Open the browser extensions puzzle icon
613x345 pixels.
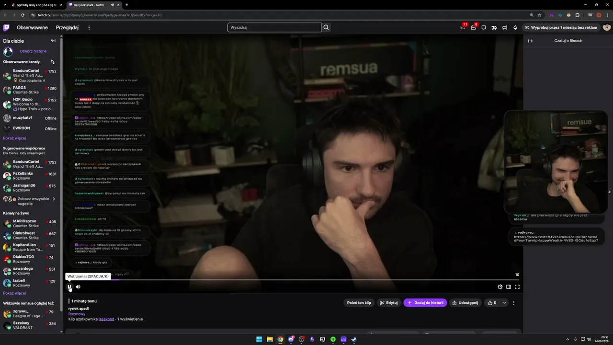(x=578, y=15)
